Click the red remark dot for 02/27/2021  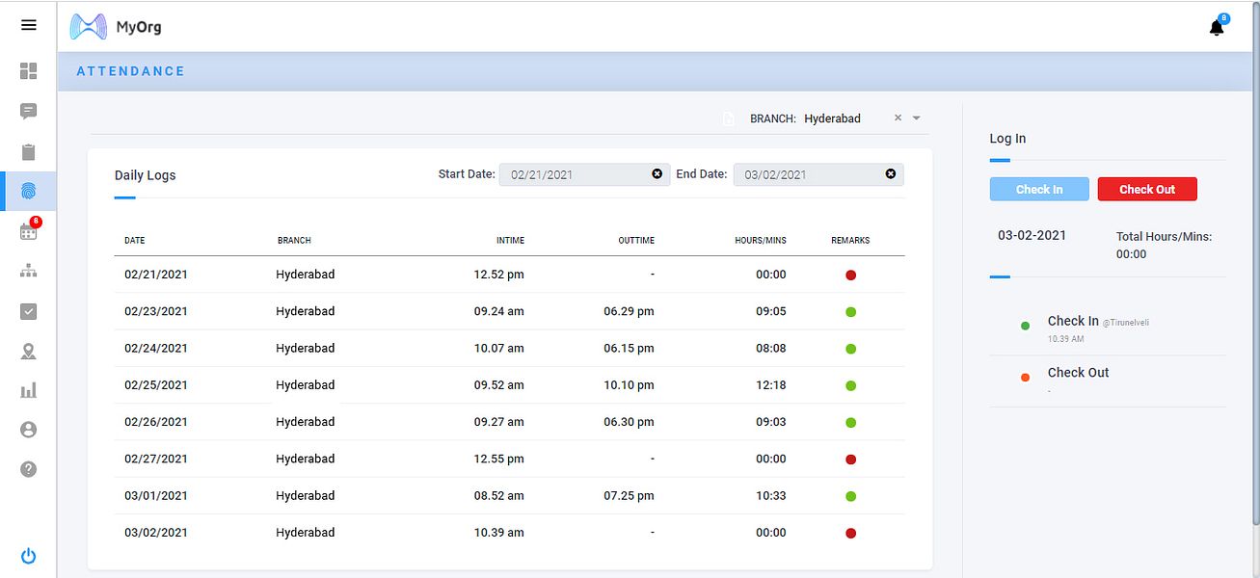pos(851,460)
